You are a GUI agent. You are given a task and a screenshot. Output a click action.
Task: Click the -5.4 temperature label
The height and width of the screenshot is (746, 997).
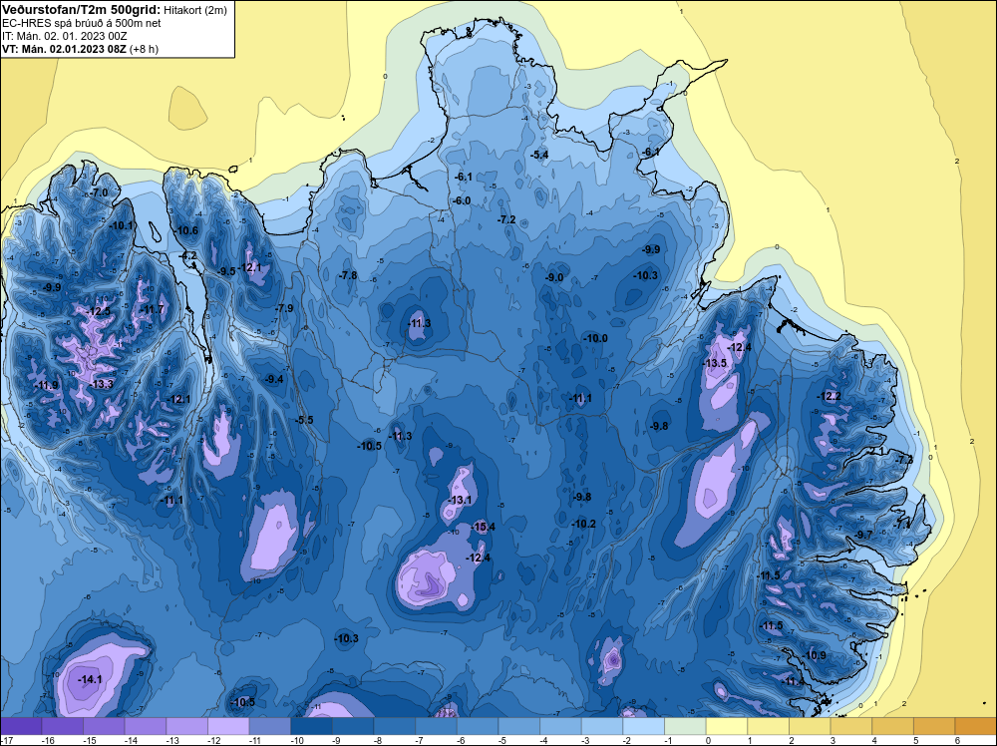coord(539,155)
